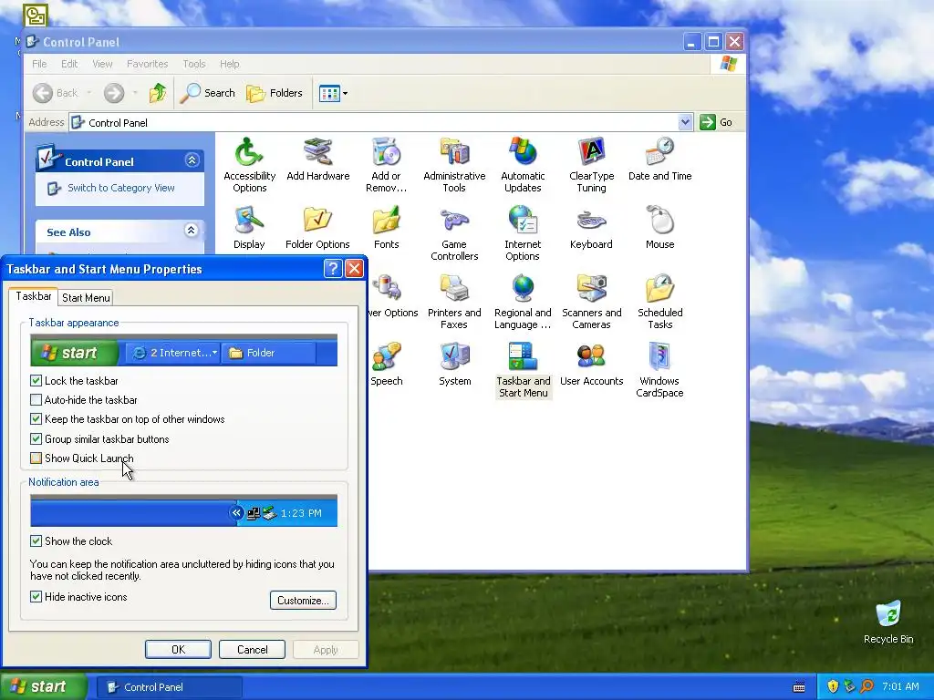Click the Go button
Screen dimensions: 934x700
[716, 122]
